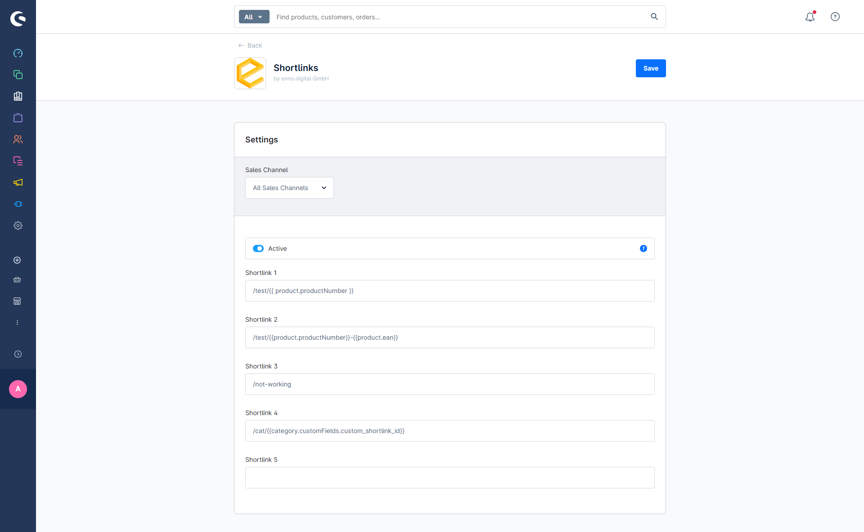Open the three-dots more menu in sidebar
The width and height of the screenshot is (864, 532).
click(17, 323)
